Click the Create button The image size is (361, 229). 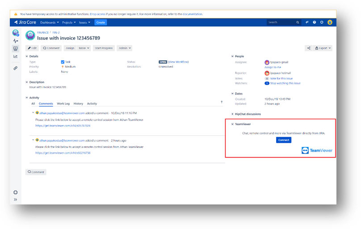pos(101,22)
